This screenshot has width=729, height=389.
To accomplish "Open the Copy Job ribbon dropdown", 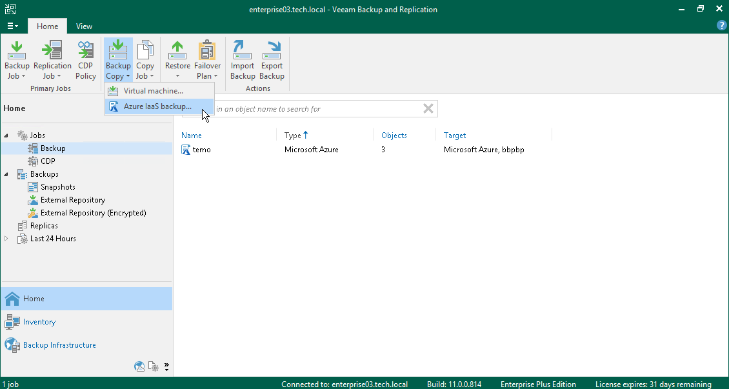I will 145,60.
